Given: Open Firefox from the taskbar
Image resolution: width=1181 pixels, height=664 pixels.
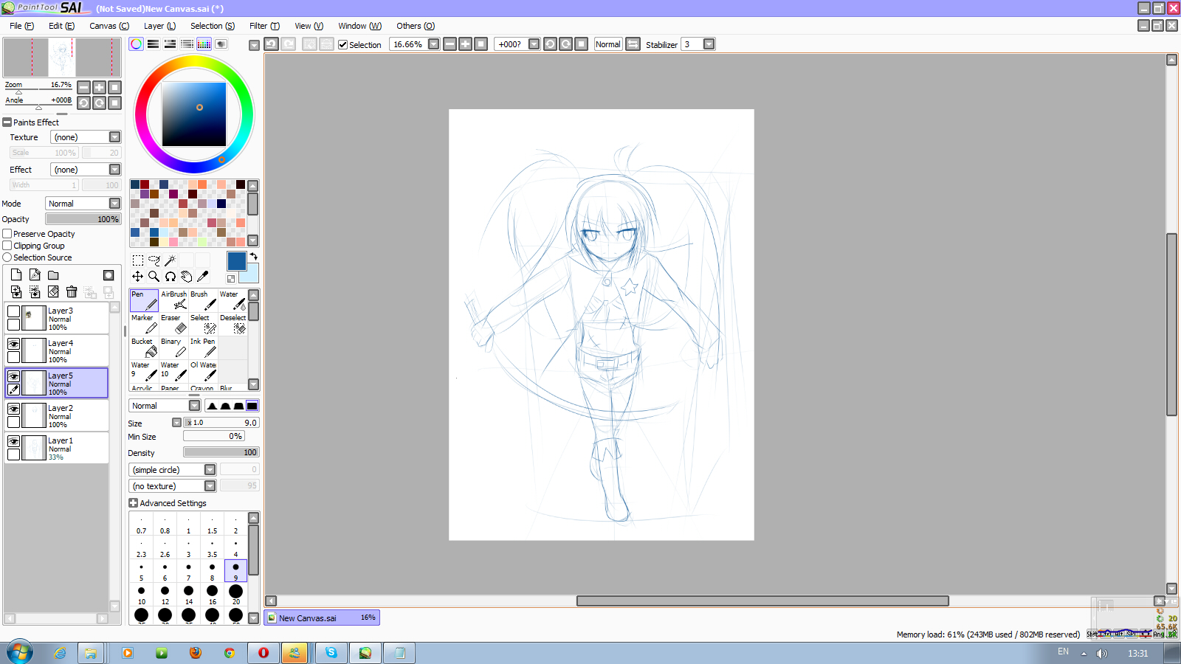Looking at the screenshot, I should pyautogui.click(x=196, y=653).
